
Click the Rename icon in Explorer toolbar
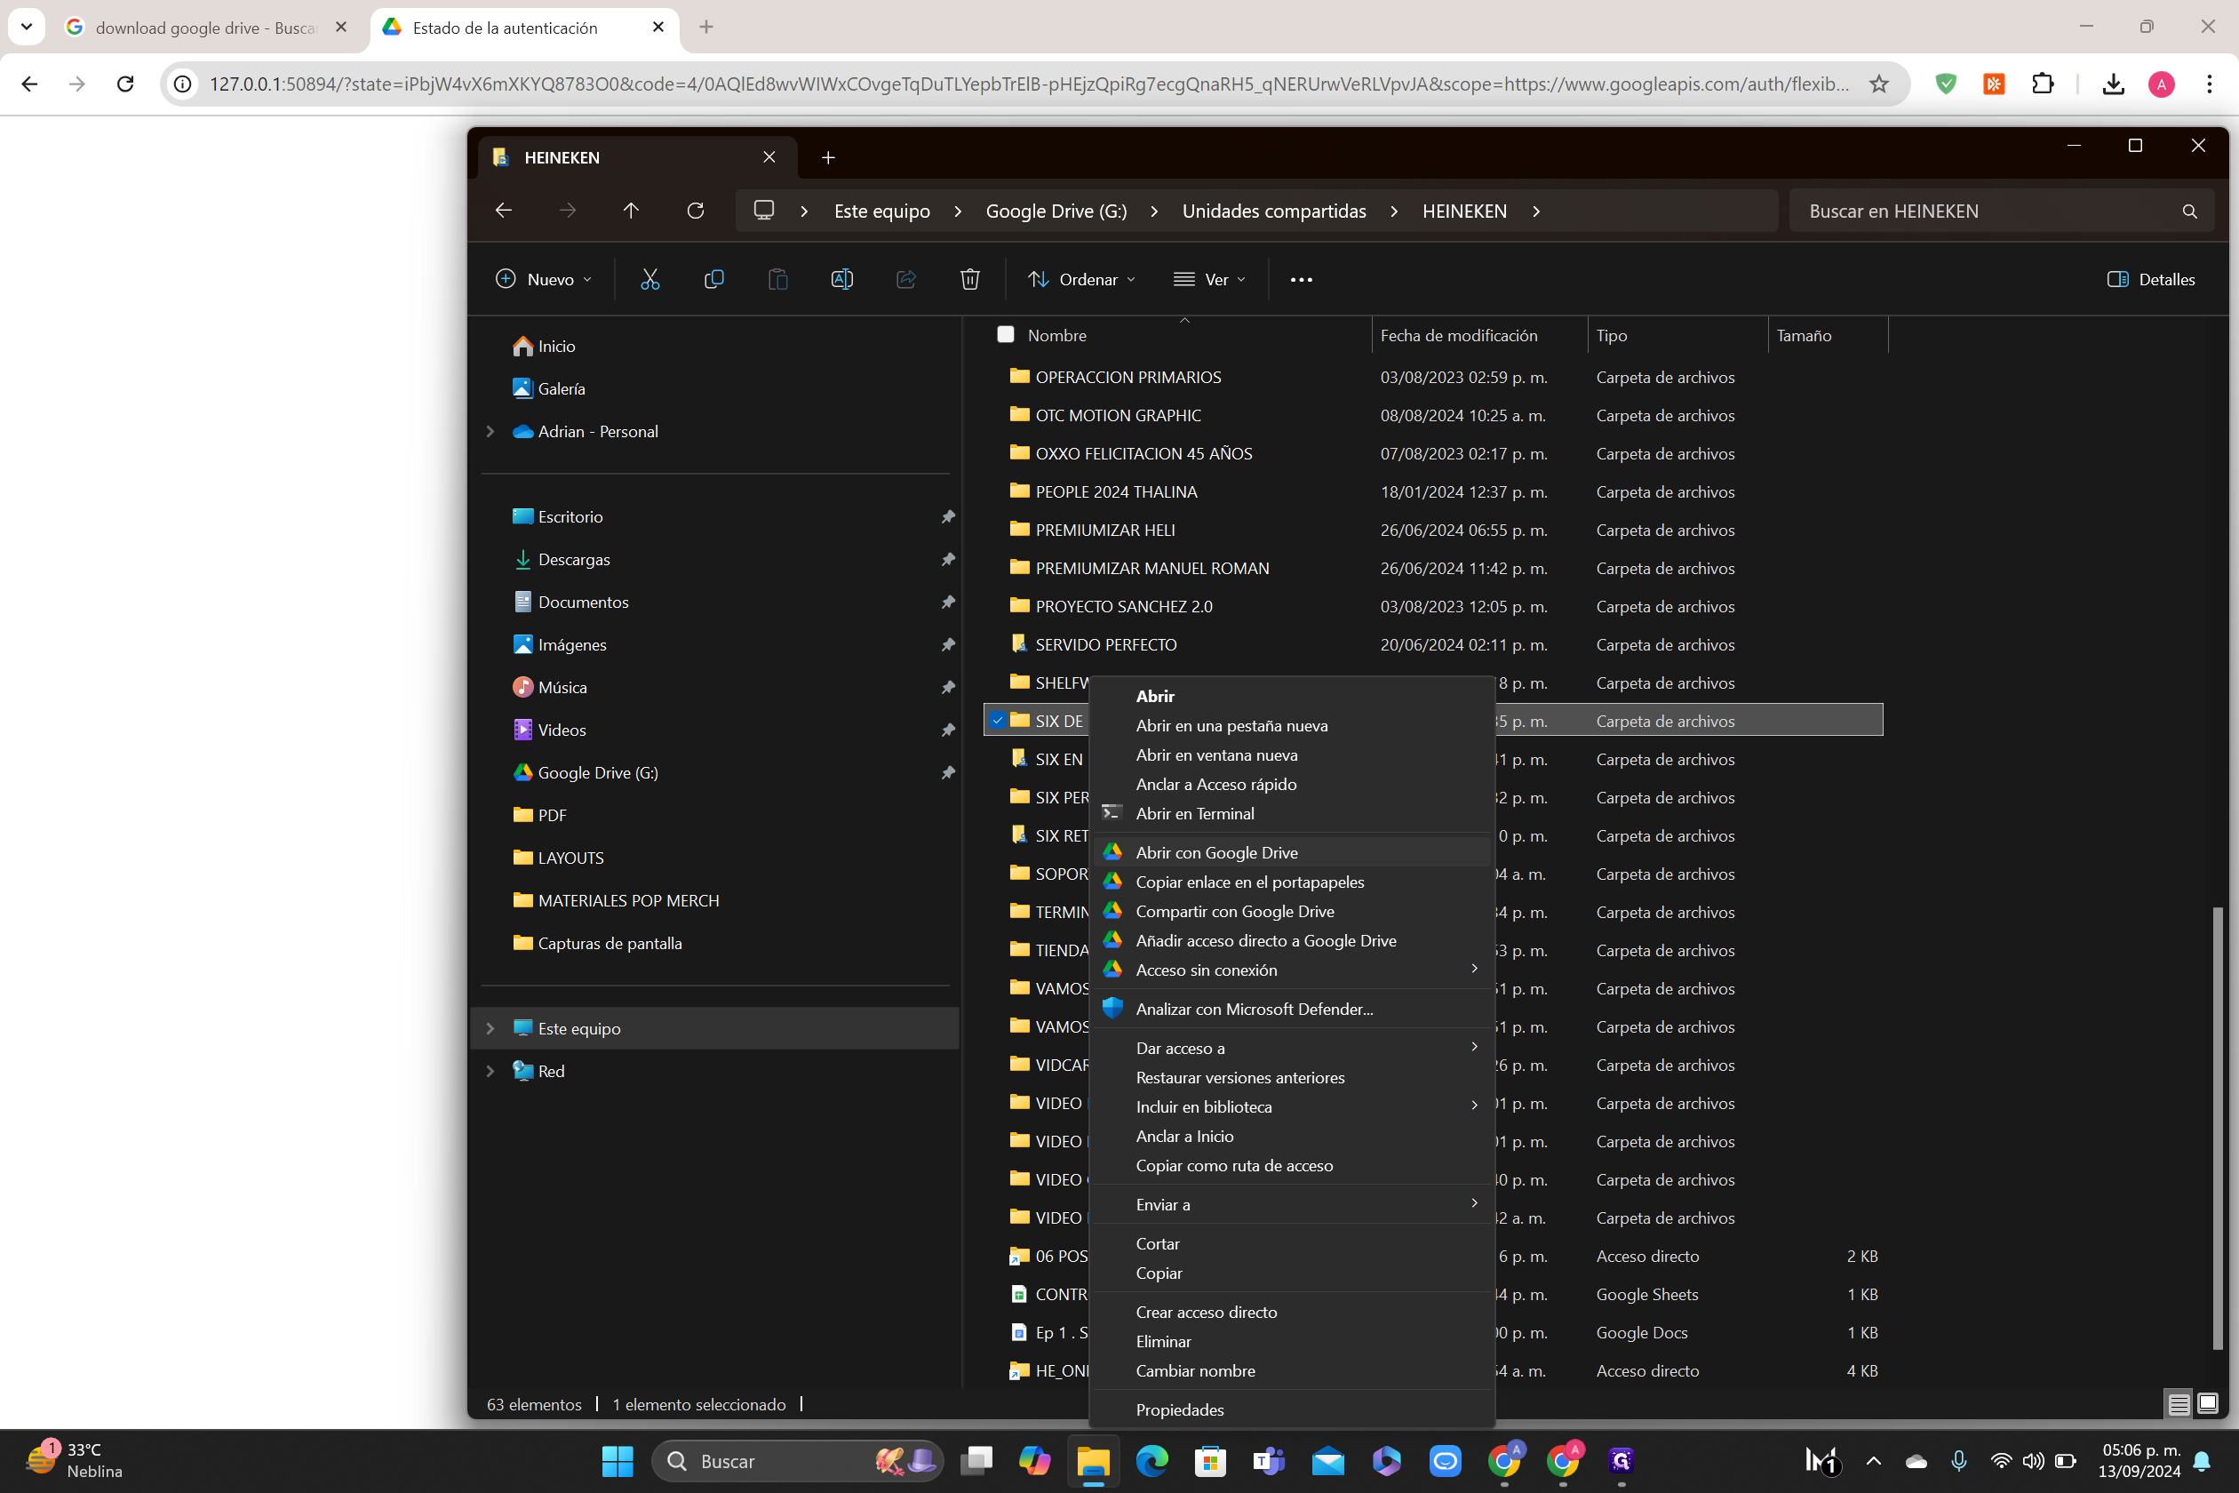(x=841, y=279)
